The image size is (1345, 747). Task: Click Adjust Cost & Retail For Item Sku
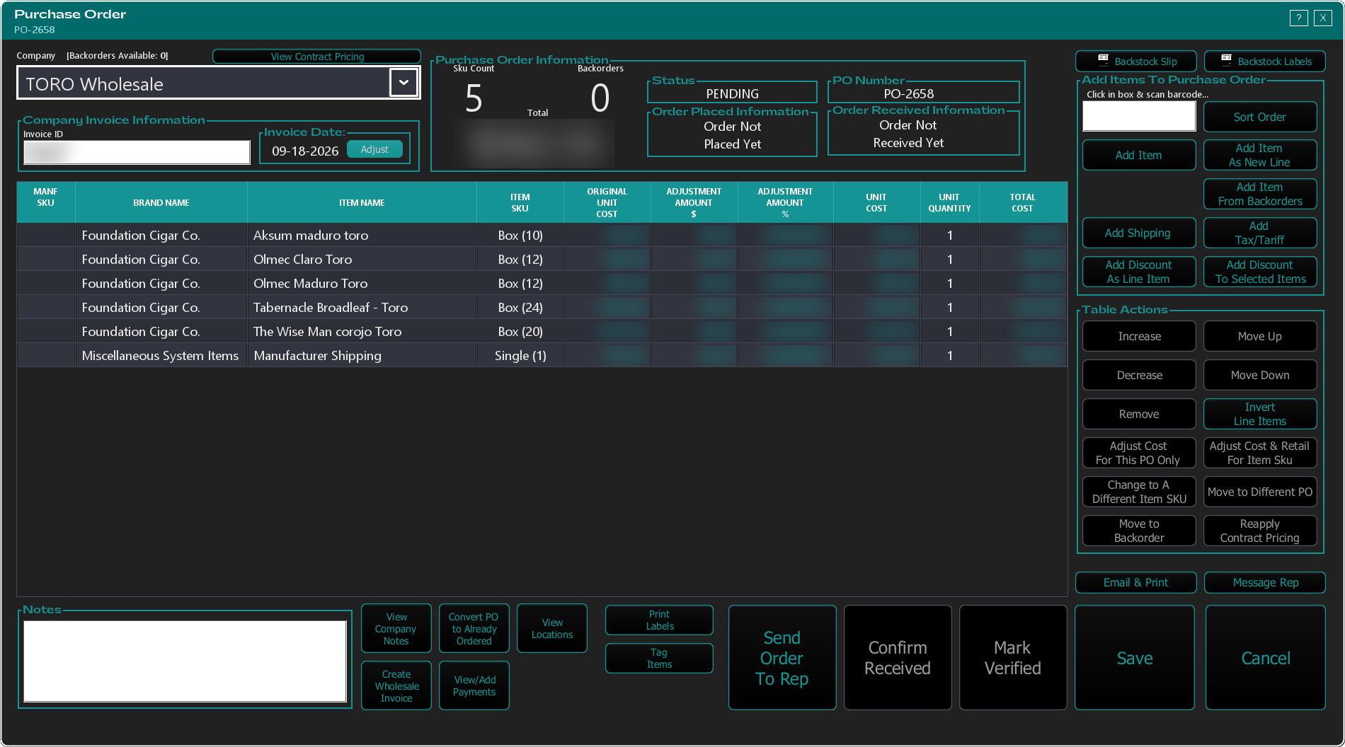coord(1260,453)
